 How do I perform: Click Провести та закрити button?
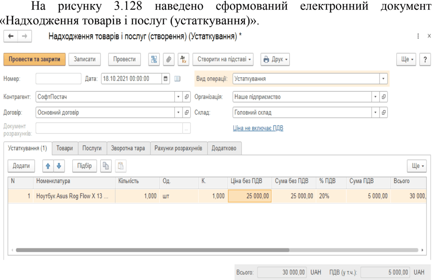tap(35, 59)
